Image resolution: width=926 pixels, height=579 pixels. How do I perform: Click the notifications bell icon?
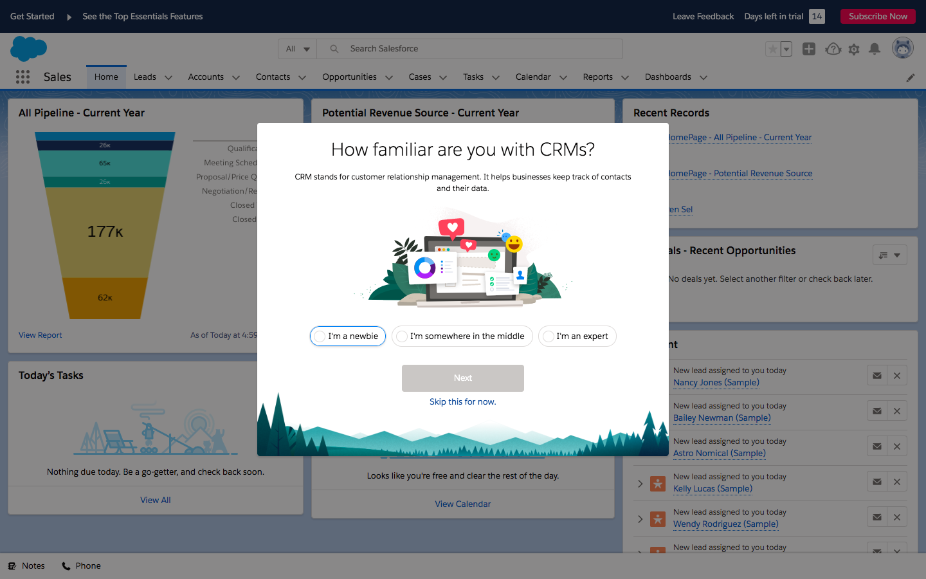[875, 49]
